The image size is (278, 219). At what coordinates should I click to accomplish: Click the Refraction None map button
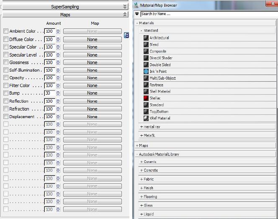point(93,109)
